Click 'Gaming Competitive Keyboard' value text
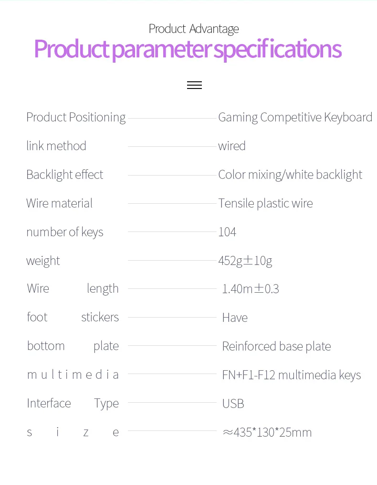Viewport: 377px width, 485px height. click(295, 117)
